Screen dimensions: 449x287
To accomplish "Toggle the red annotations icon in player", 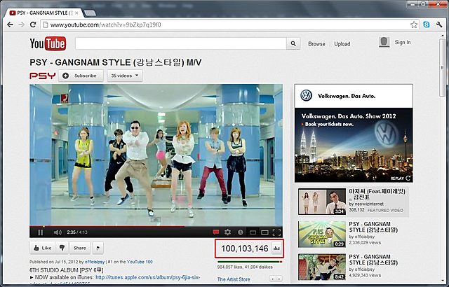I will coord(216,232).
